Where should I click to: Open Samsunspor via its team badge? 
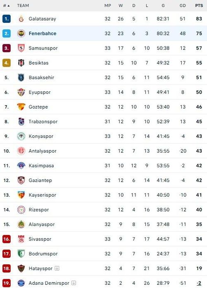pos(21,48)
